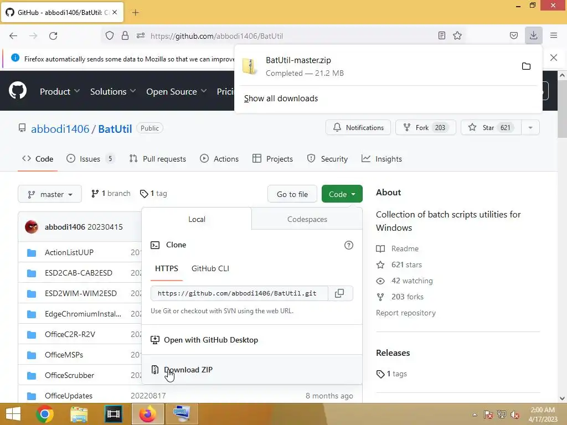Toggle the green Code dropdown button
This screenshot has width=567, height=425.
[x=342, y=194]
